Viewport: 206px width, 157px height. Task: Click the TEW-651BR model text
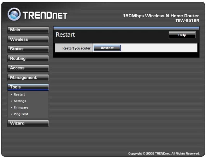[187, 21]
